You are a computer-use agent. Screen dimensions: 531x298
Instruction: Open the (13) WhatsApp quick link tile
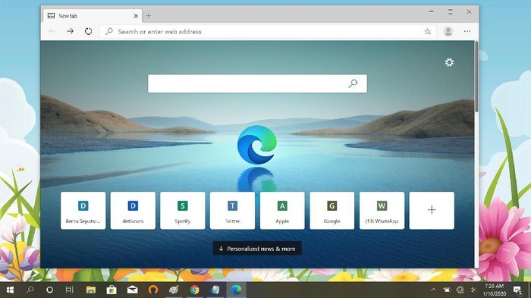[x=382, y=211]
